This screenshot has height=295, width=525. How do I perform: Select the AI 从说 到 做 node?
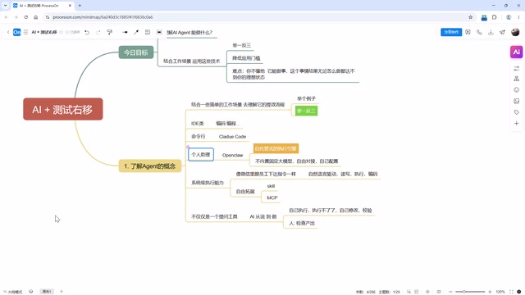point(263,216)
